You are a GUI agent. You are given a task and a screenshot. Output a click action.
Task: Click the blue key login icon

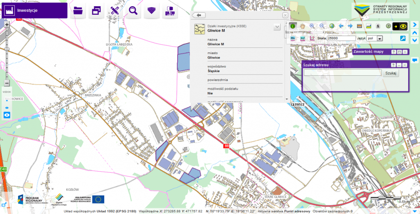[x=403, y=38]
